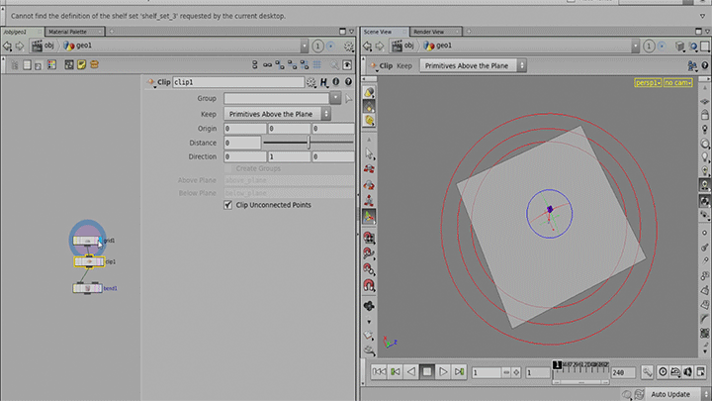The height and width of the screenshot is (401, 712).
Task: Open the network path history dropdown
Action: (x=305, y=46)
